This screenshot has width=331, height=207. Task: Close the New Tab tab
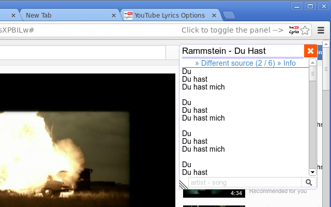click(x=114, y=16)
